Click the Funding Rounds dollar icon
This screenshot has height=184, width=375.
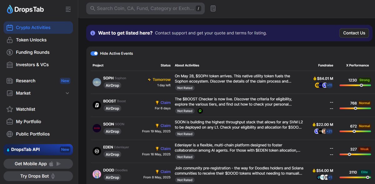(10, 52)
